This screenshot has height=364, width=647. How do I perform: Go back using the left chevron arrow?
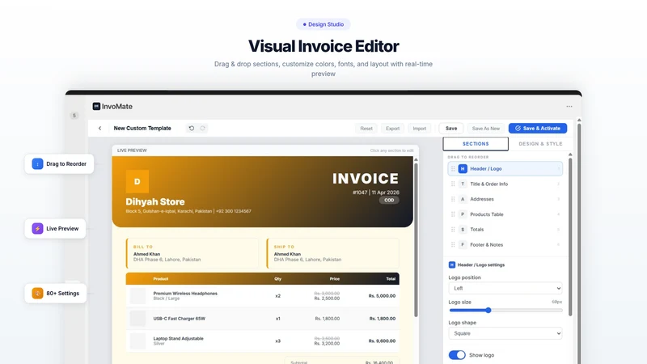[99, 129]
